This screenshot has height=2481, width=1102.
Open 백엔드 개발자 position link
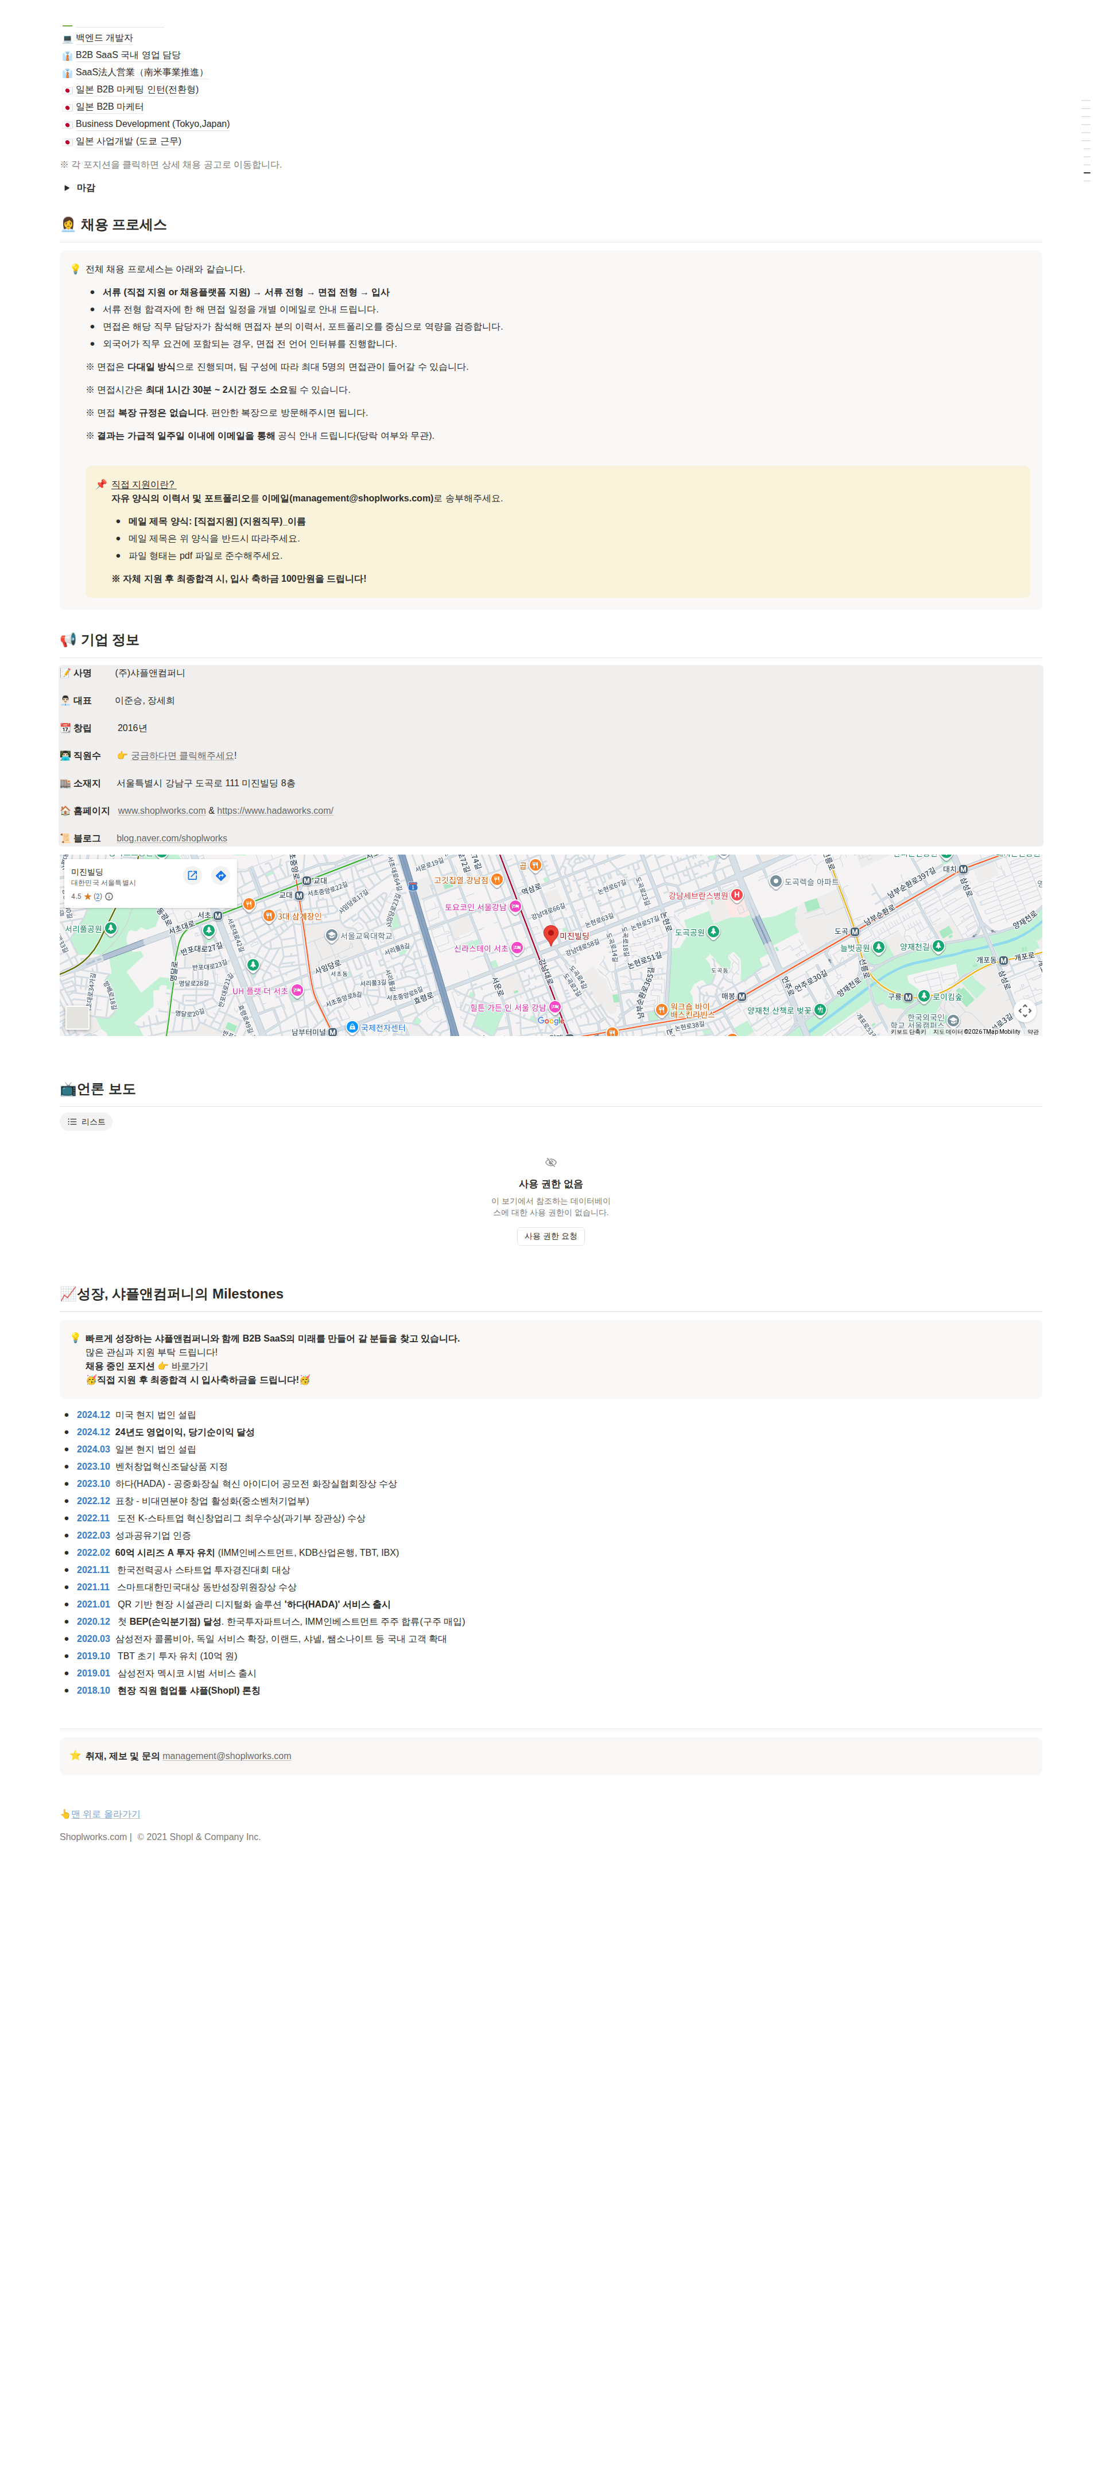(x=104, y=37)
